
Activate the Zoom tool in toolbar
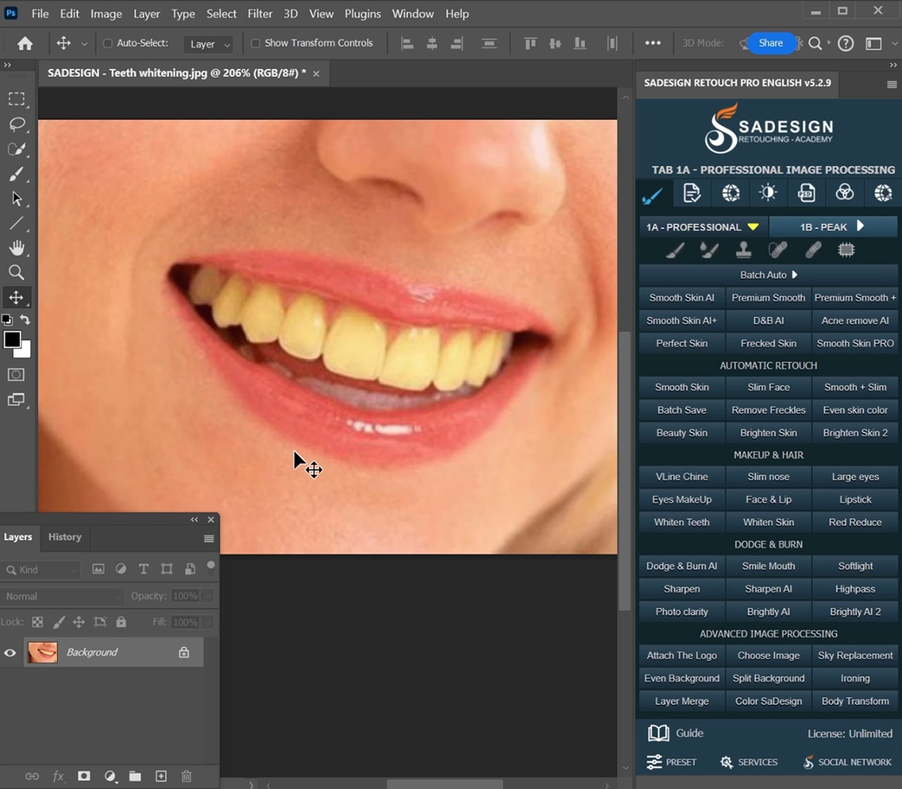click(17, 273)
